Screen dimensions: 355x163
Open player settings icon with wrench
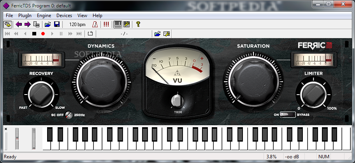(167, 34)
